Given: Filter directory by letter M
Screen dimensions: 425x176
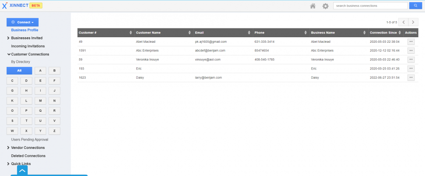Looking at the screenshot, I should 40,101.
